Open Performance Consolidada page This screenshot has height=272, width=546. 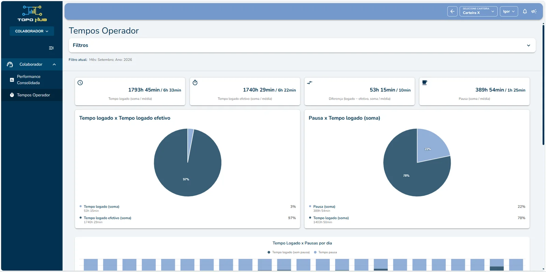32,80
